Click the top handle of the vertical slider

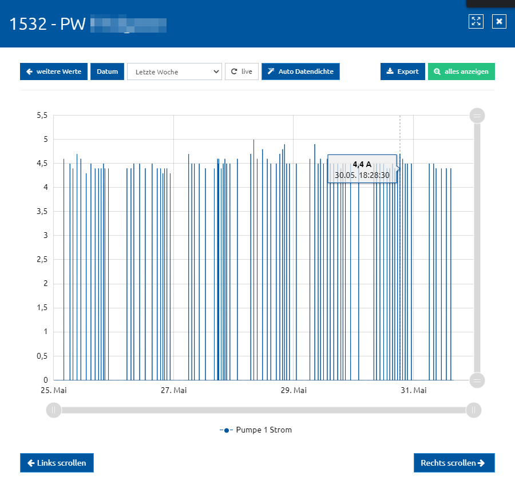477,116
